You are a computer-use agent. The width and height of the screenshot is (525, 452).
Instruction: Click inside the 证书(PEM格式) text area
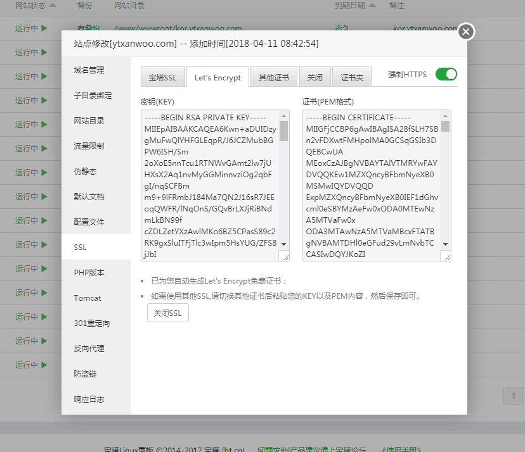tap(371, 184)
